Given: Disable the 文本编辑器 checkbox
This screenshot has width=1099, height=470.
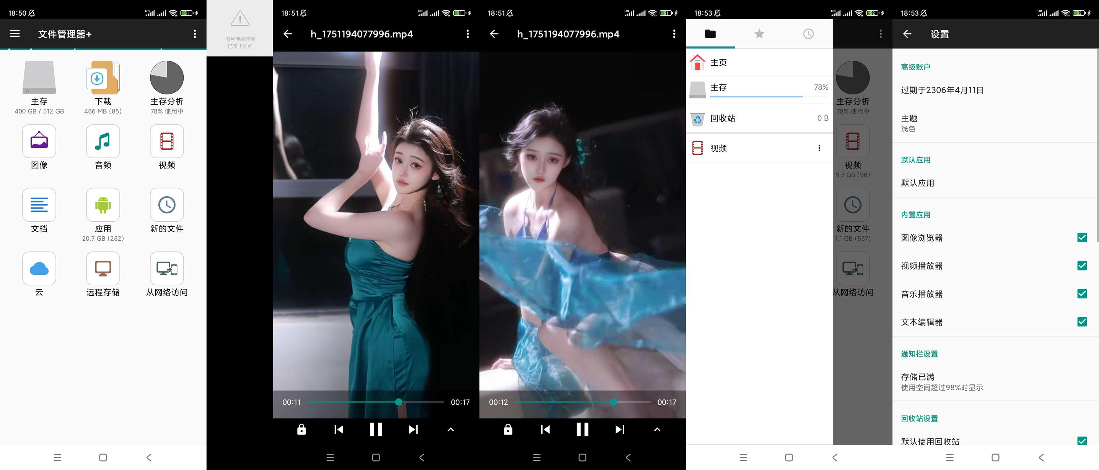Looking at the screenshot, I should [1081, 322].
